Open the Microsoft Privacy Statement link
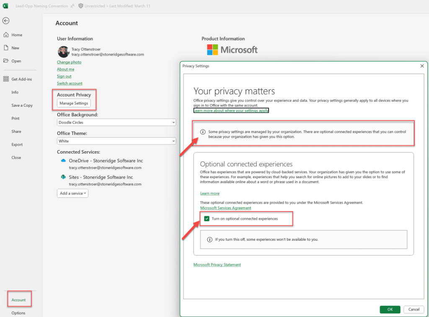This screenshot has width=429, height=317. coord(217,265)
